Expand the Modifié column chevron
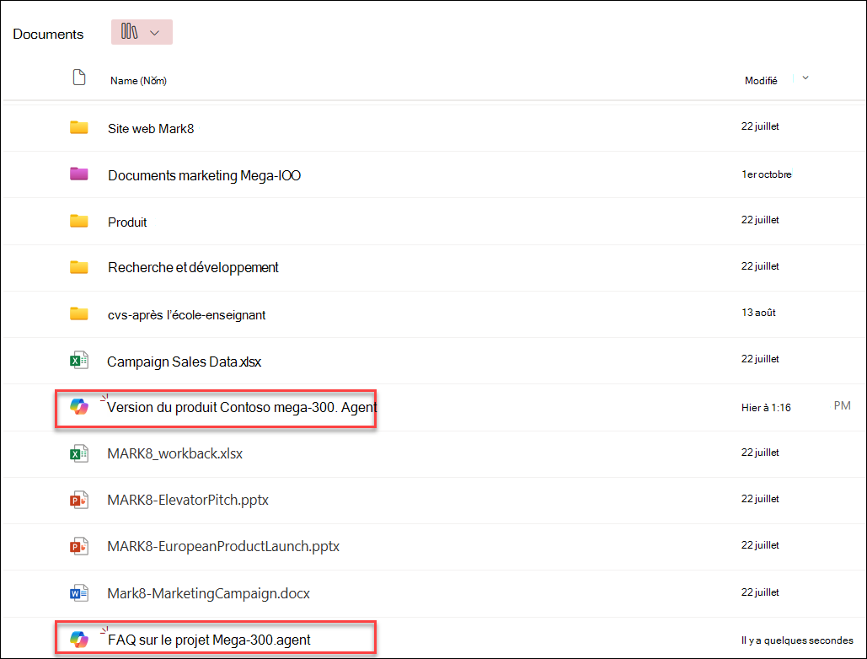Viewport: 867px width, 659px height. click(805, 78)
